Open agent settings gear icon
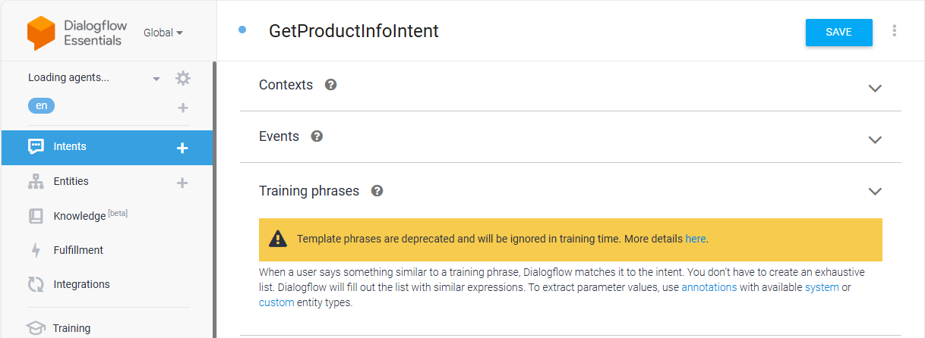Screen dimensions: 925x338 tap(183, 78)
